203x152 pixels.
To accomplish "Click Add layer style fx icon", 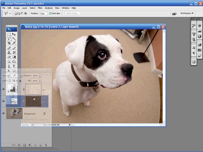I will pyautogui.click(x=19, y=145).
